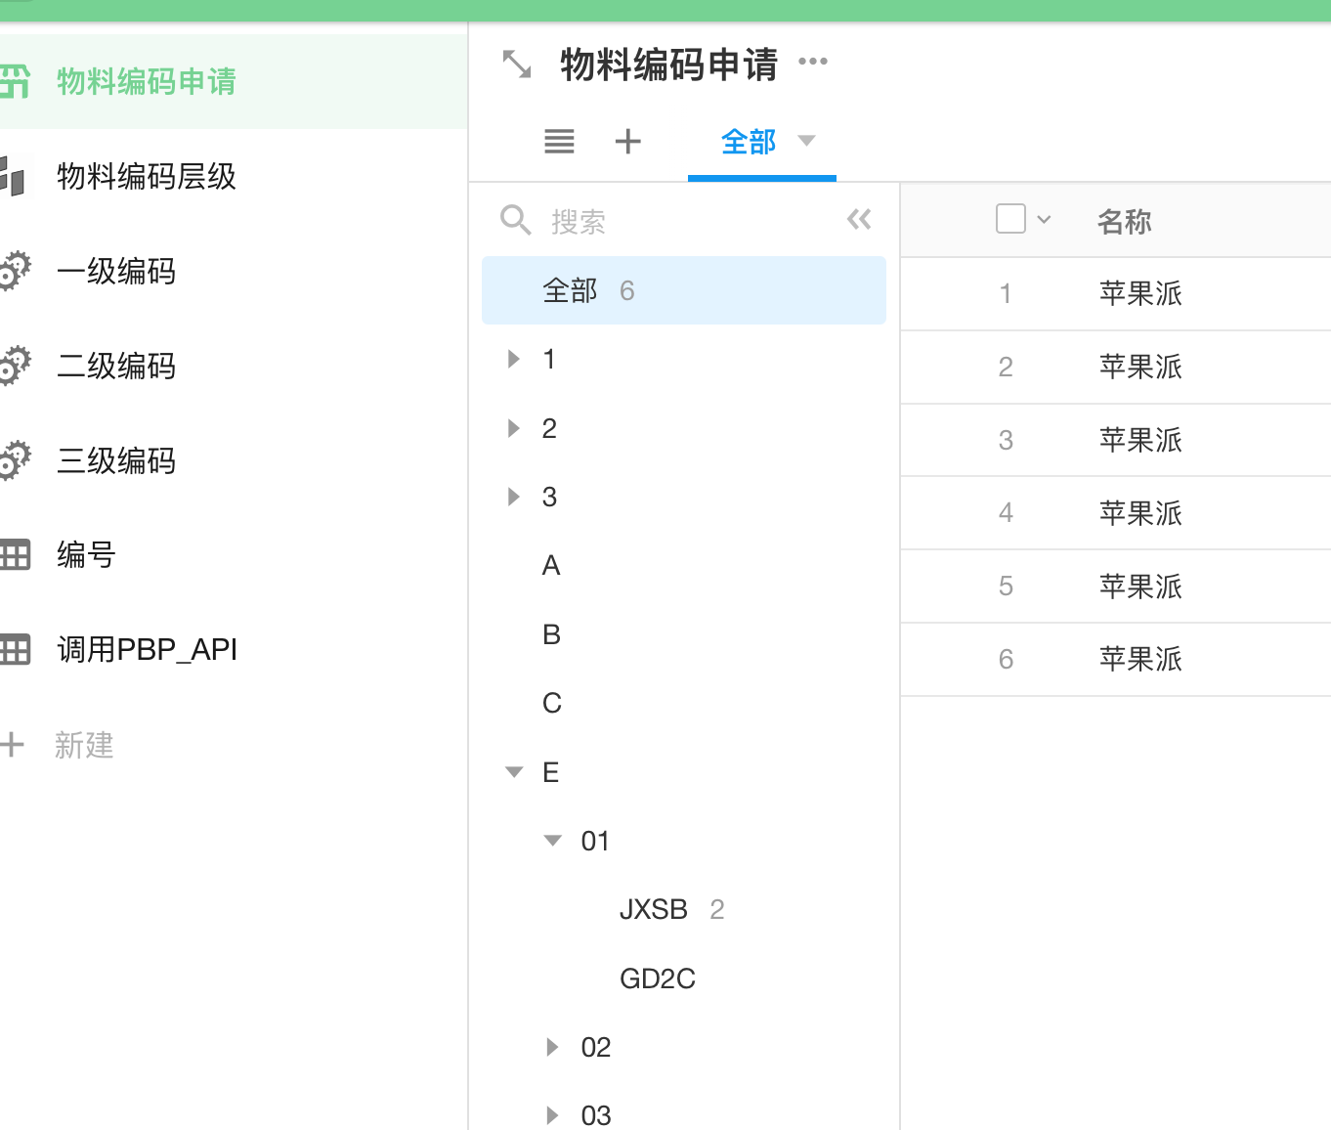This screenshot has width=1331, height=1130.
Task: Click the plus icon beside 新建
Action: coord(12,745)
